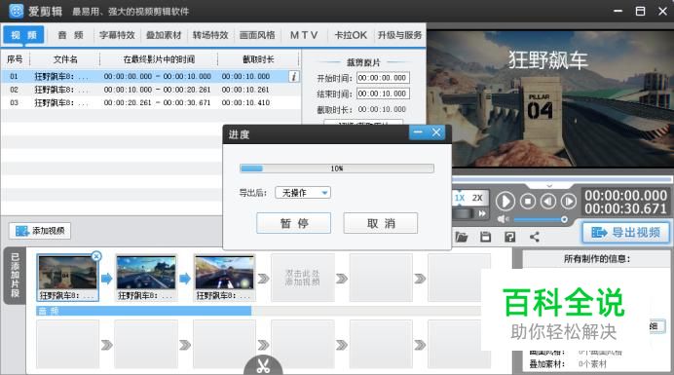The height and width of the screenshot is (375, 674).
Task: Open project using the folder icon
Action: click(462, 237)
